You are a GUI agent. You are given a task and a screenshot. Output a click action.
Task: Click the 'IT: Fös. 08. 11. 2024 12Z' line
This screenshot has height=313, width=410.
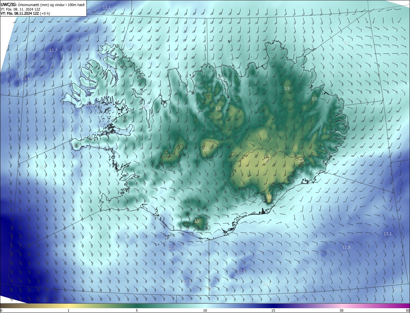click(20, 9)
